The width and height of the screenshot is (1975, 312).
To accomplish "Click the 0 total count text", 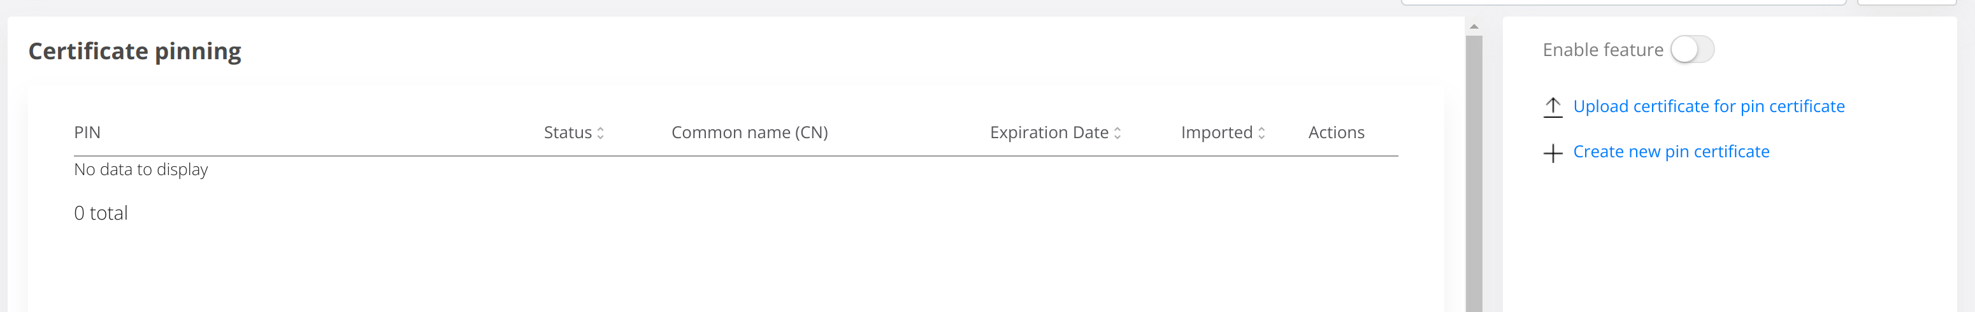I will pos(101,213).
